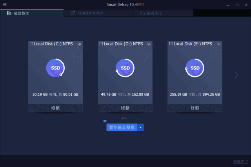The image size is (251, 167).
Task: Open the 管理许可 link
Action: [x=240, y=161]
